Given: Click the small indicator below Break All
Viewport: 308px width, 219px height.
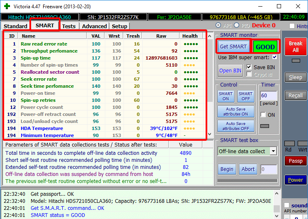Looking at the screenshot, I should [x=296, y=60].
